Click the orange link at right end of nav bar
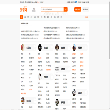This screenshot has width=110, height=110. pos(86,17)
